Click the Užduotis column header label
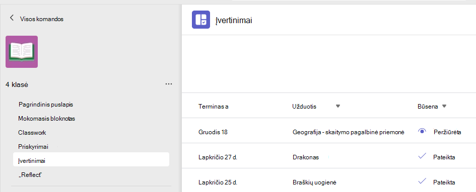The height and width of the screenshot is (192, 476). click(x=304, y=106)
